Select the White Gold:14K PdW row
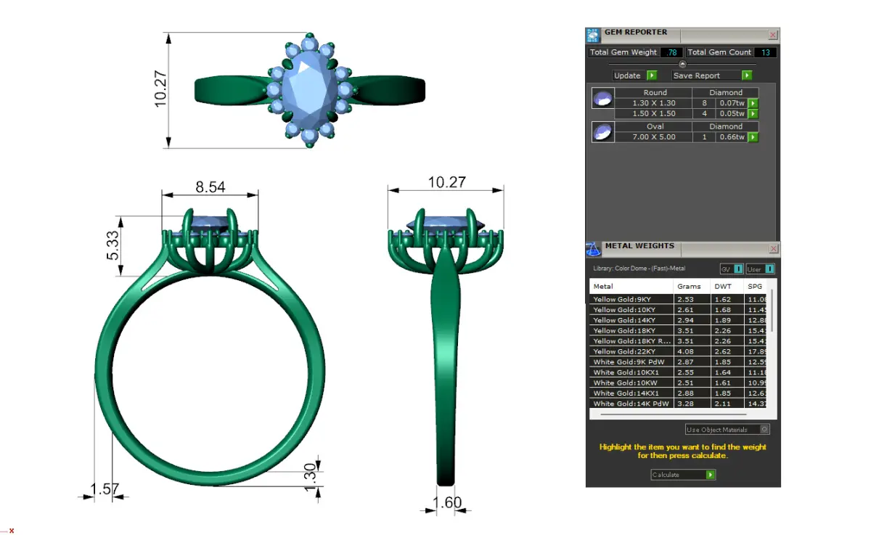 679,404
